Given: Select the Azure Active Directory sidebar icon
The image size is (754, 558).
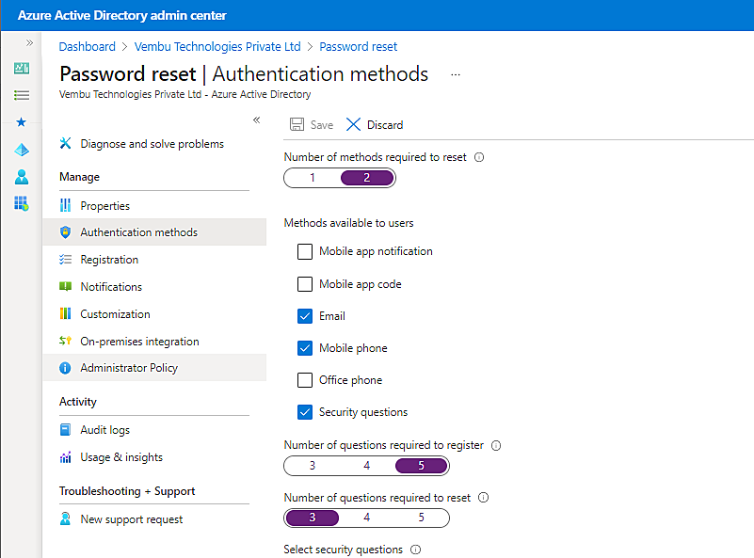Looking at the screenshot, I should (21, 150).
